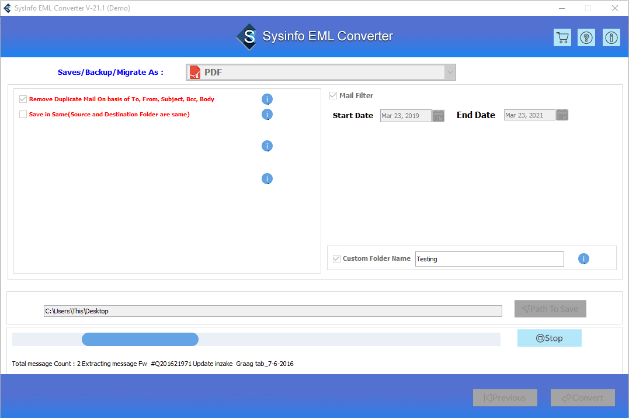Click the End Date field Mar 23, 2021
This screenshot has width=629, height=418.
click(x=530, y=115)
